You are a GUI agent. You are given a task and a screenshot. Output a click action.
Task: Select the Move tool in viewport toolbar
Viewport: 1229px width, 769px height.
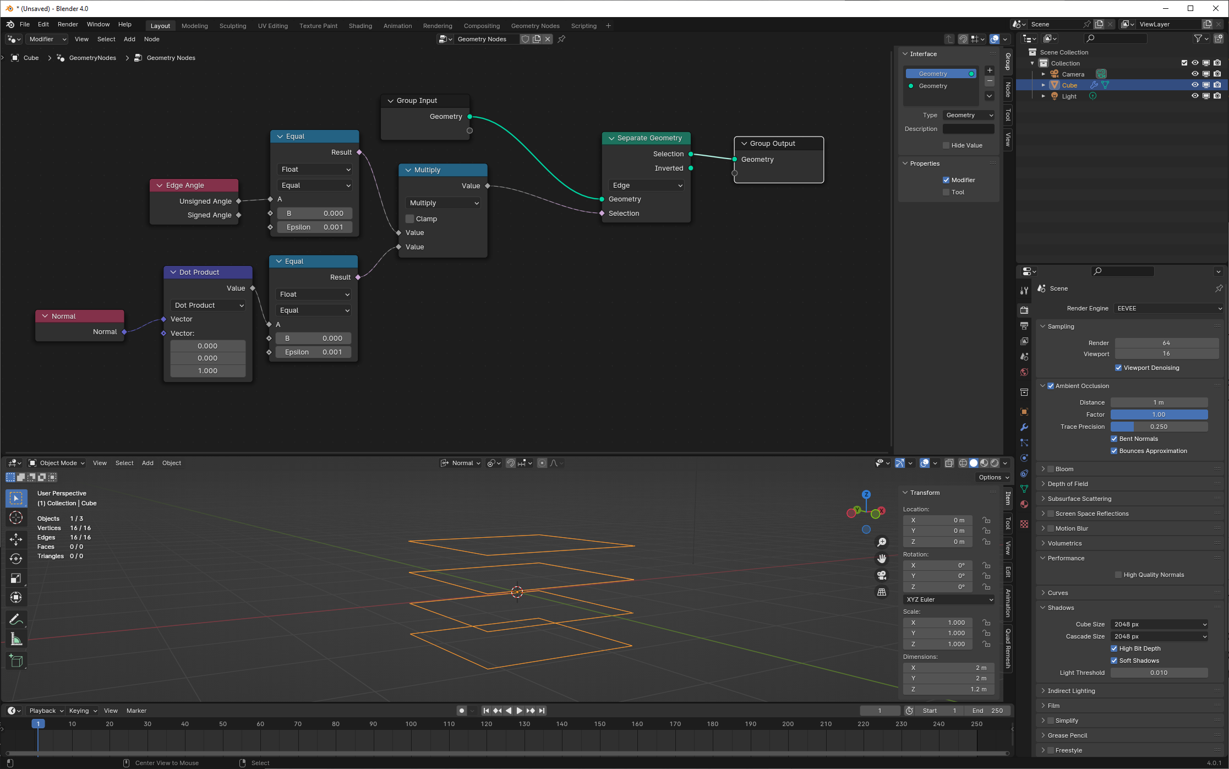coord(16,539)
